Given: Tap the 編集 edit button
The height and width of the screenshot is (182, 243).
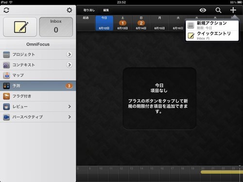Looking at the screenshot, I should click(x=106, y=10).
